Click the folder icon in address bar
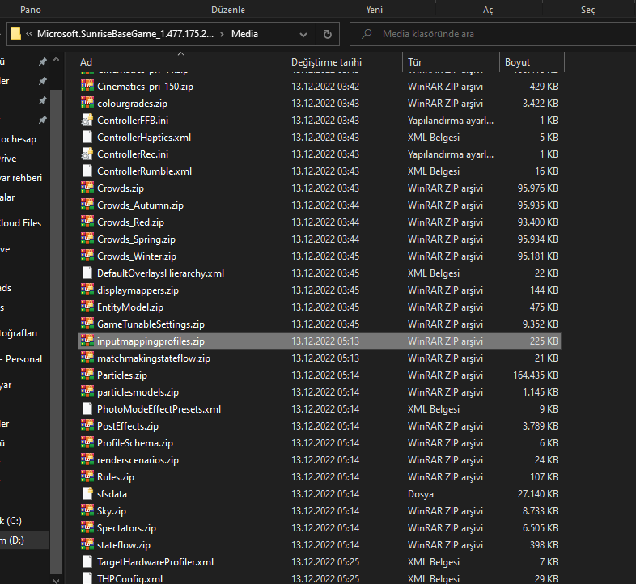This screenshot has height=584, width=636. (x=15, y=34)
